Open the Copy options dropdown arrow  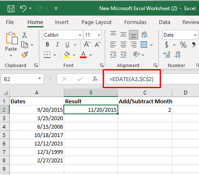32,45
